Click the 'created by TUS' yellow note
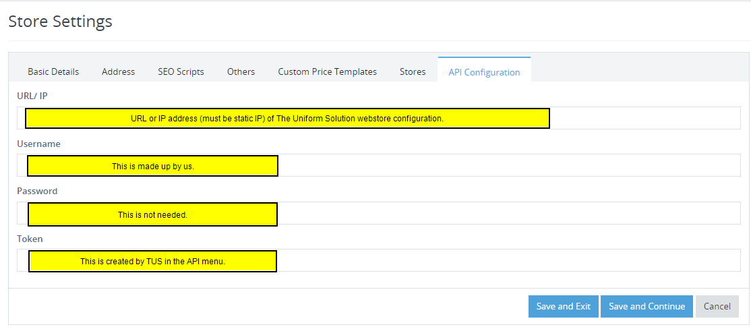Viewport: 751px width, 327px height. 153,262
